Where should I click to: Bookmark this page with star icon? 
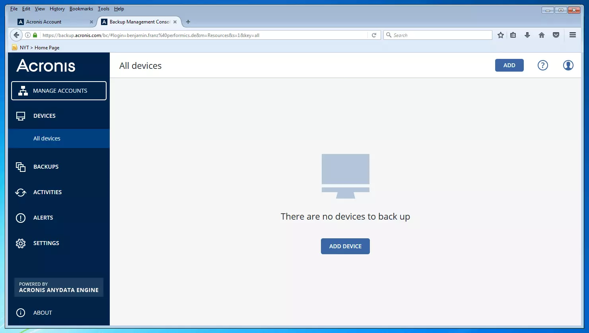(x=501, y=35)
